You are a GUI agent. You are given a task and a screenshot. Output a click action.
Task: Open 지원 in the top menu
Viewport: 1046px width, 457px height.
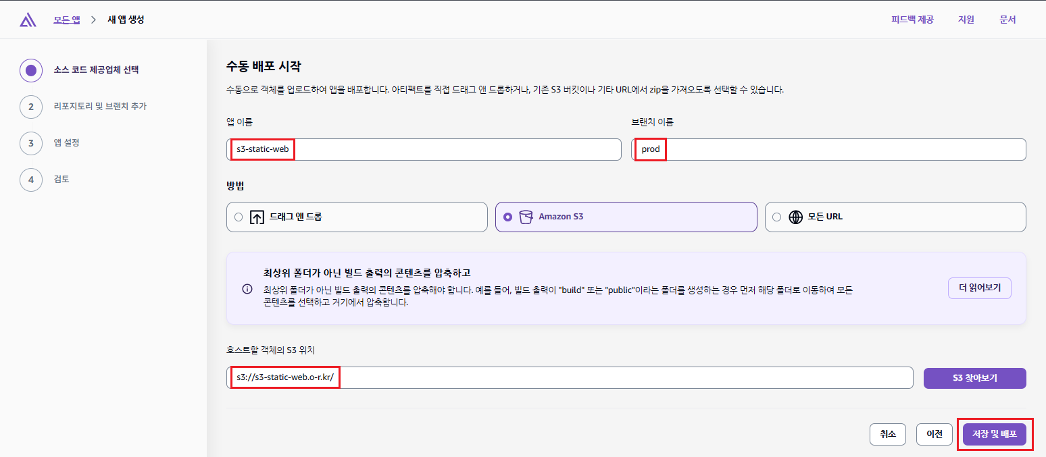(x=966, y=20)
